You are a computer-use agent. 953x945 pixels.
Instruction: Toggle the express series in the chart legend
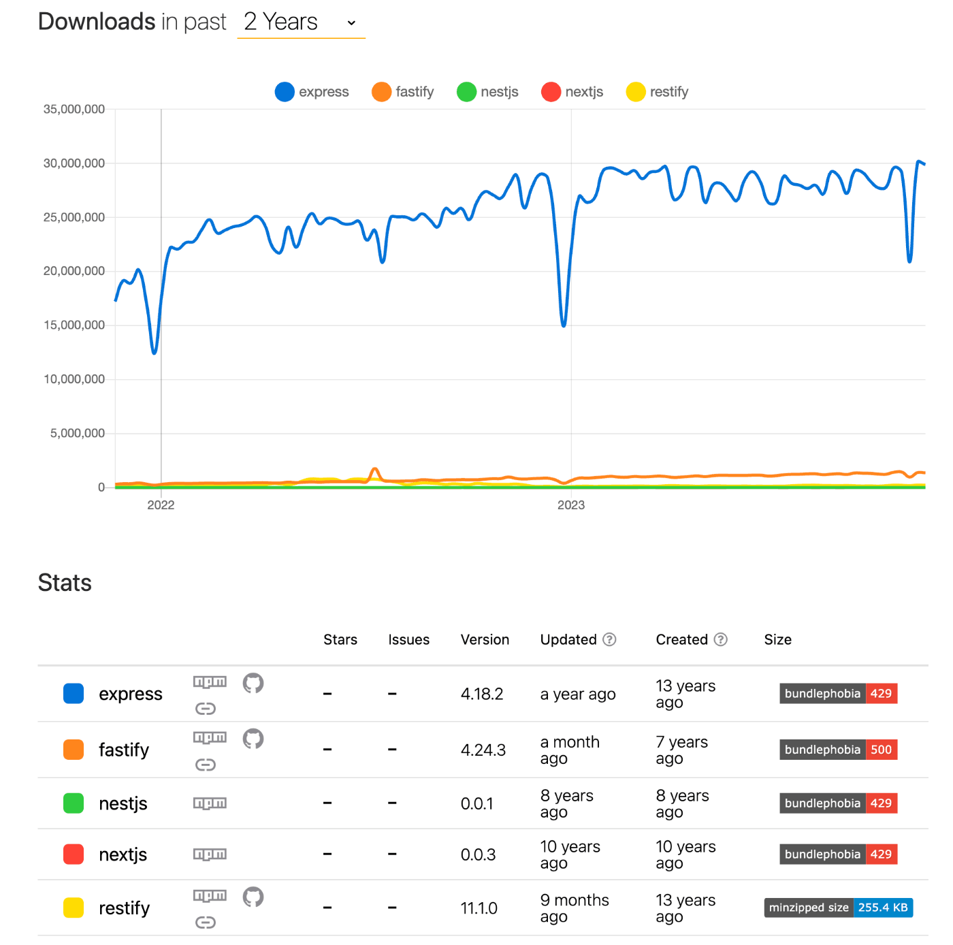312,92
